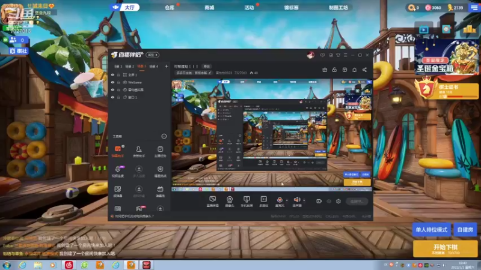Toggle visibility of the WeGame source
Screen dimensions: 481x270
point(112,82)
